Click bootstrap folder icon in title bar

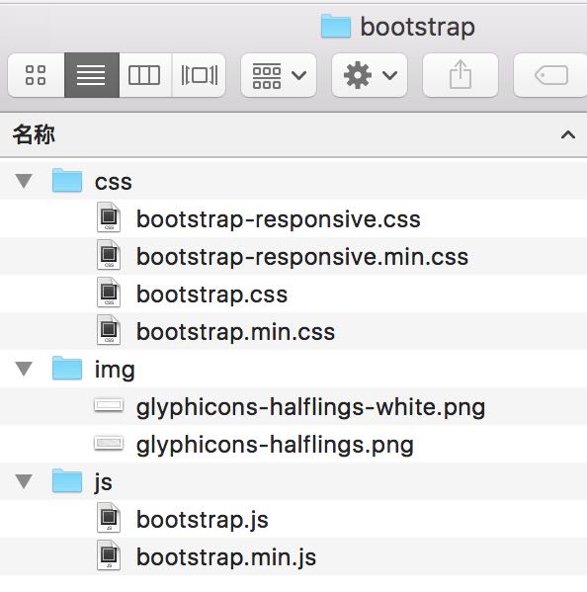336,26
